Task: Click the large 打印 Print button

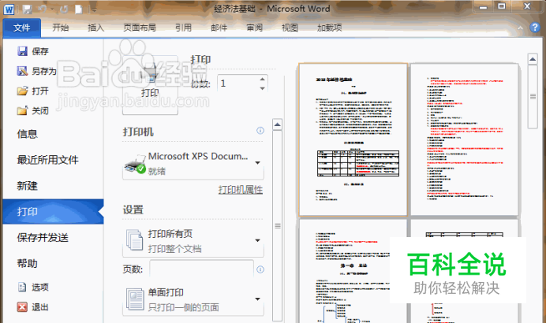Action: [150, 85]
